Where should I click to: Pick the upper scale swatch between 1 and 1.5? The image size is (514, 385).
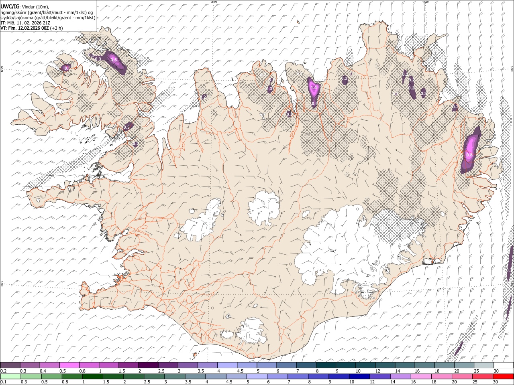coord(109,365)
